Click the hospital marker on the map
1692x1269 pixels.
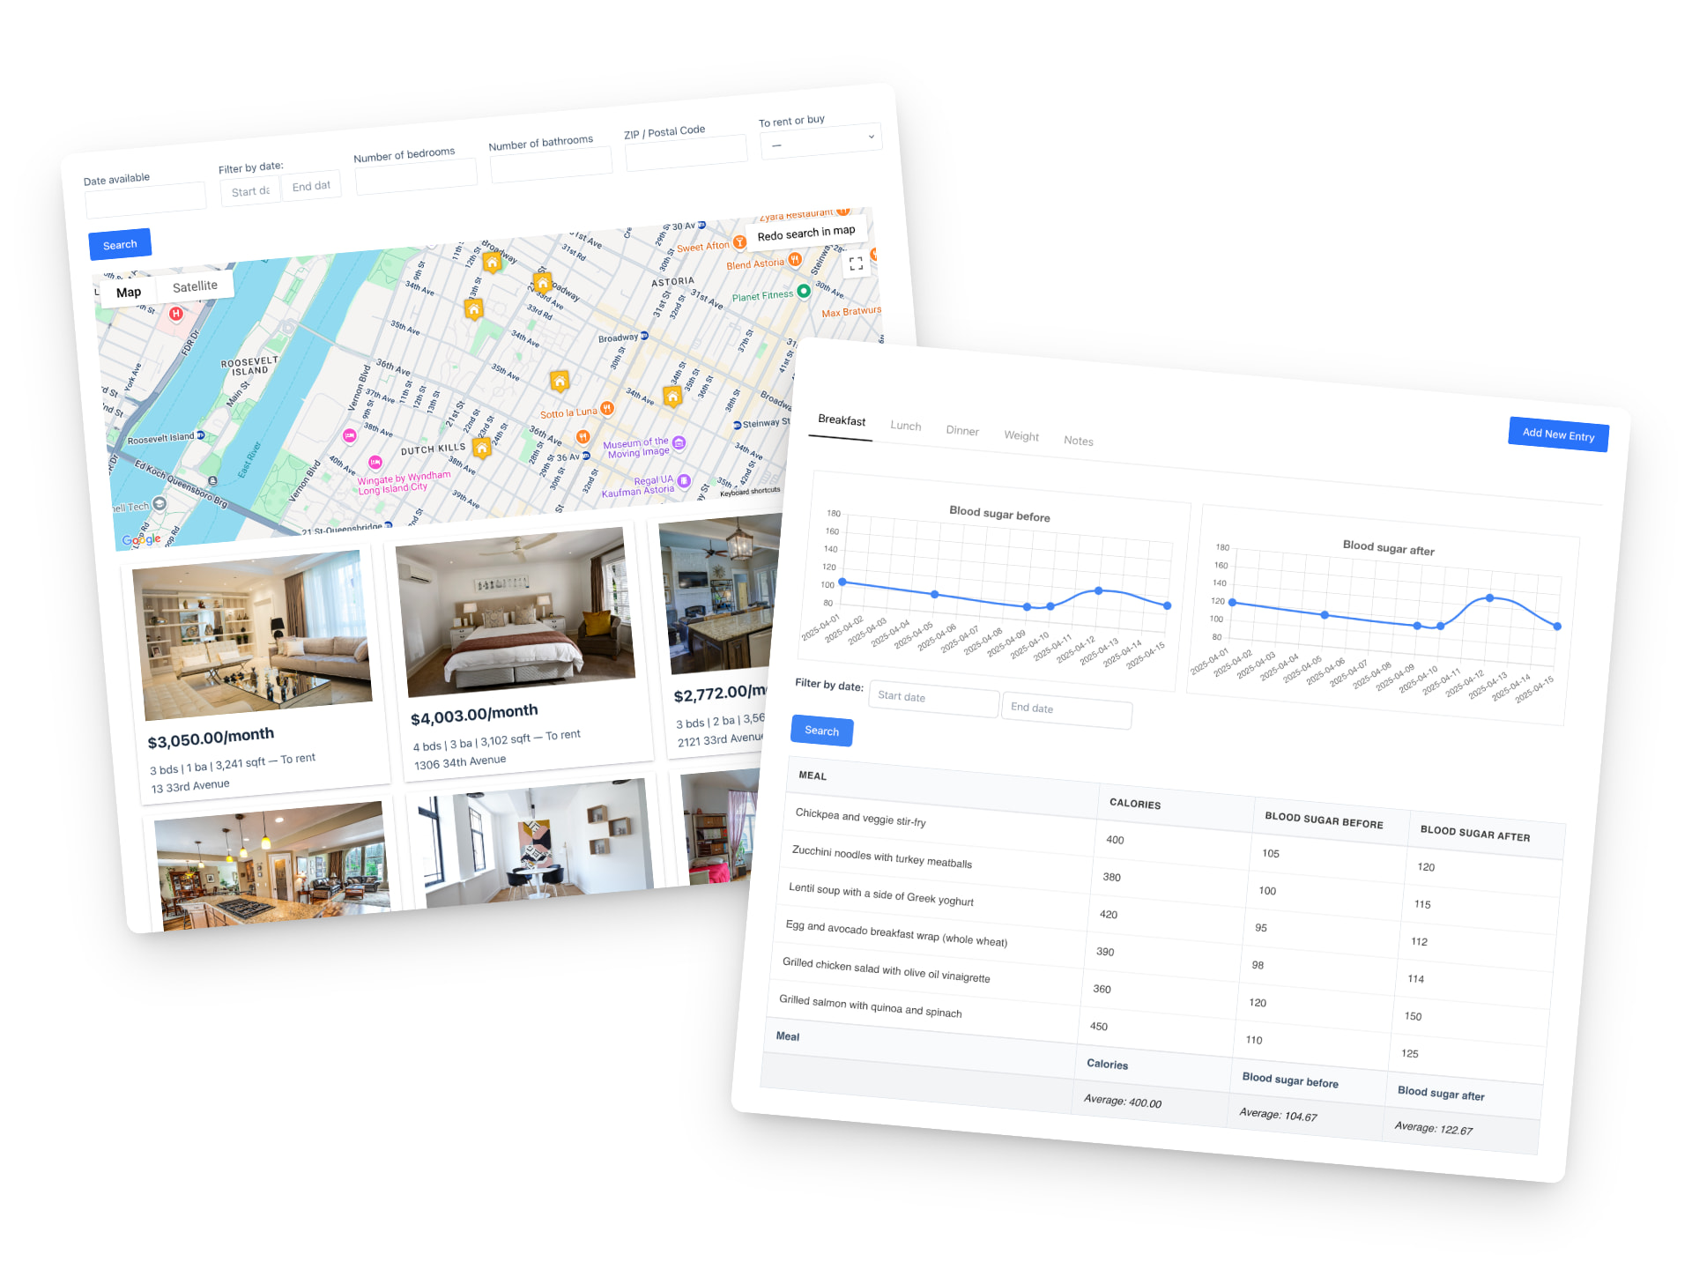pos(176,314)
